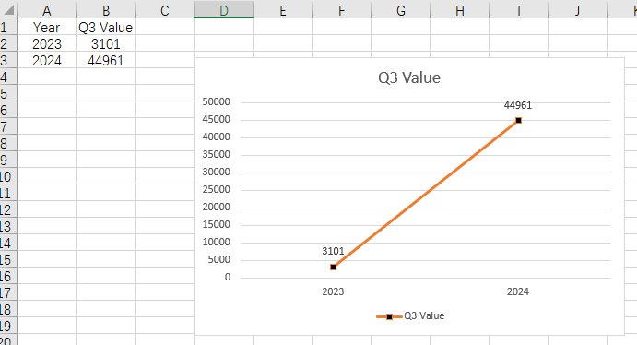The width and height of the screenshot is (637, 345).
Task: Select the cell with year 2023
Action: click(47, 43)
